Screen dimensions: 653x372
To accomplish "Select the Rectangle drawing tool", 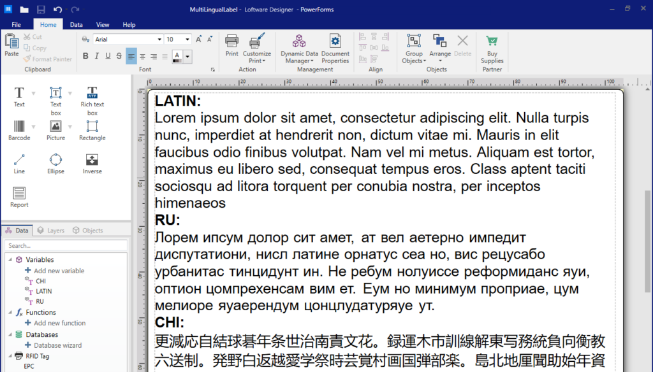I will (91, 128).
